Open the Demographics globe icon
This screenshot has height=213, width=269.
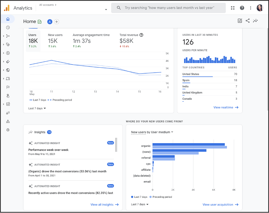(x=8, y=70)
